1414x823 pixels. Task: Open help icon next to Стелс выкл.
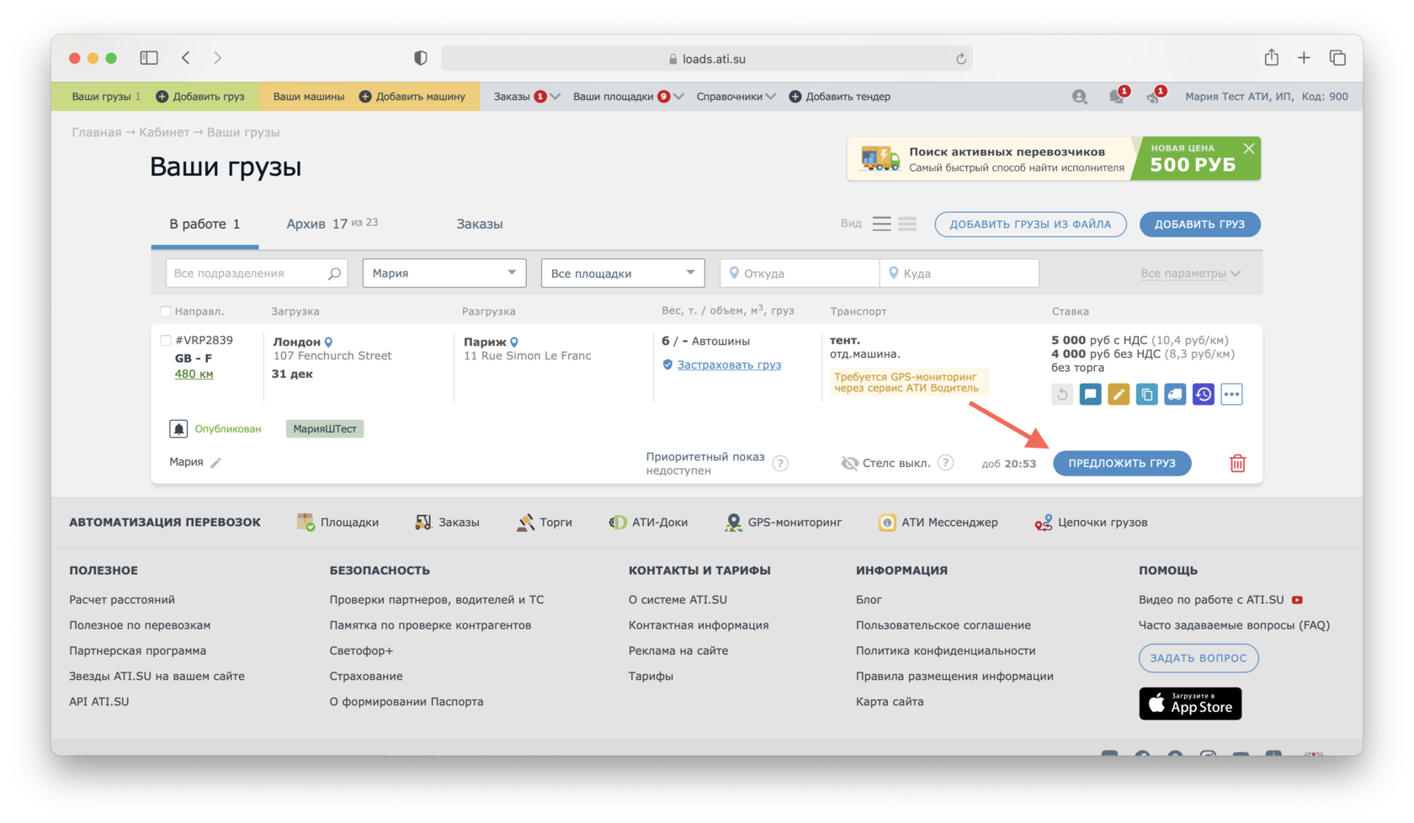(x=946, y=463)
